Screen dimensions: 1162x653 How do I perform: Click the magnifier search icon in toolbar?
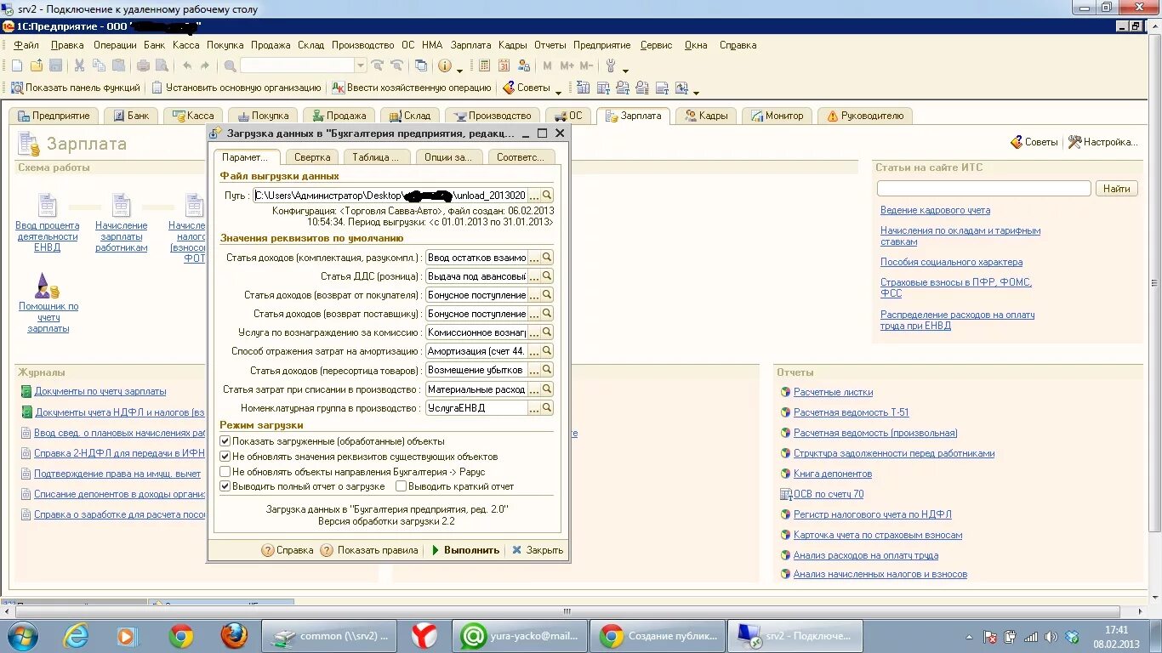230,65
